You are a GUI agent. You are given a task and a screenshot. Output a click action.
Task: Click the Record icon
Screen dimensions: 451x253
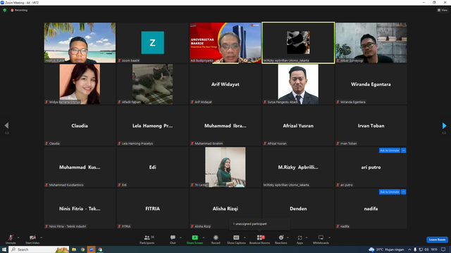(216, 238)
